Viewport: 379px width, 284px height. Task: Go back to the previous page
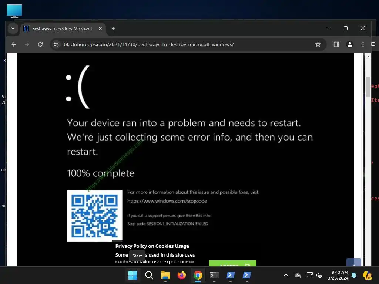[14, 44]
